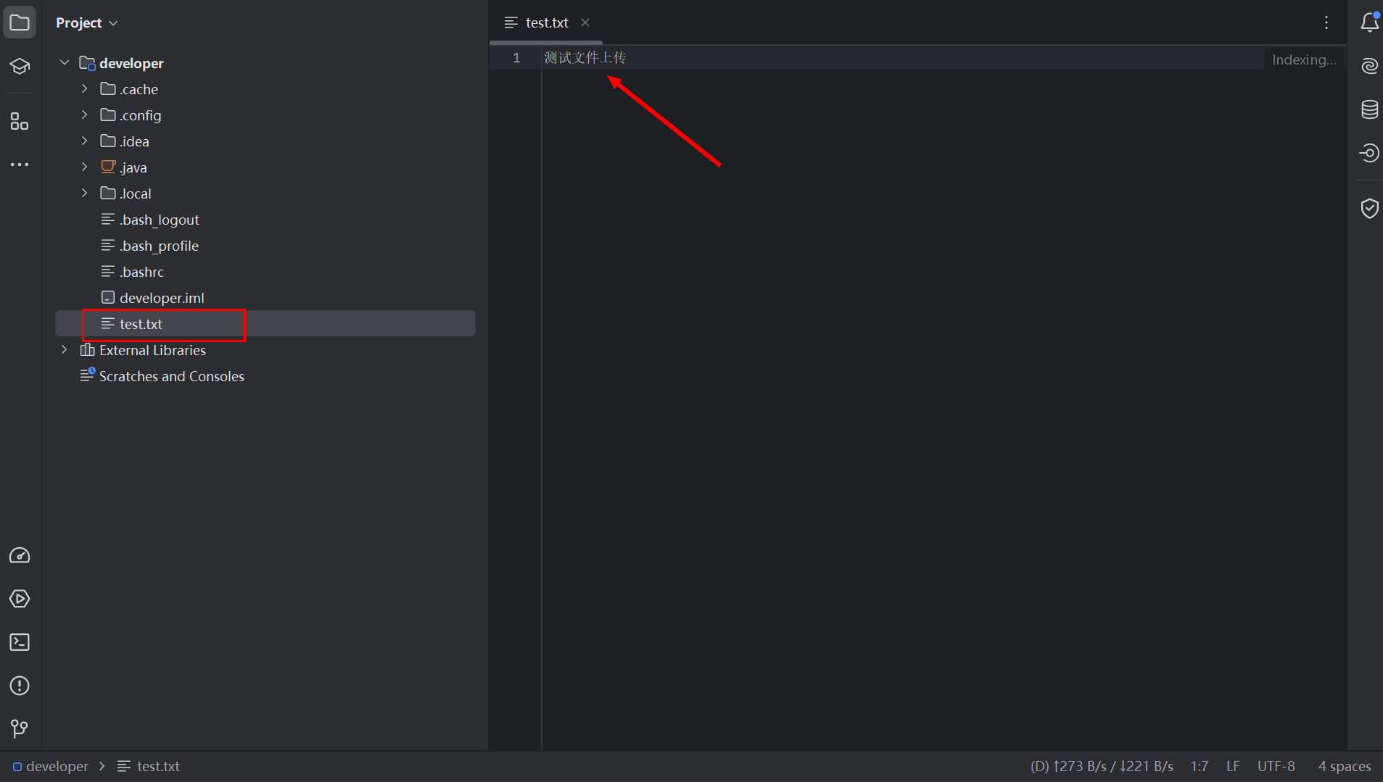The image size is (1383, 782).
Task: Open the Terminal tool window icon
Action: [20, 642]
